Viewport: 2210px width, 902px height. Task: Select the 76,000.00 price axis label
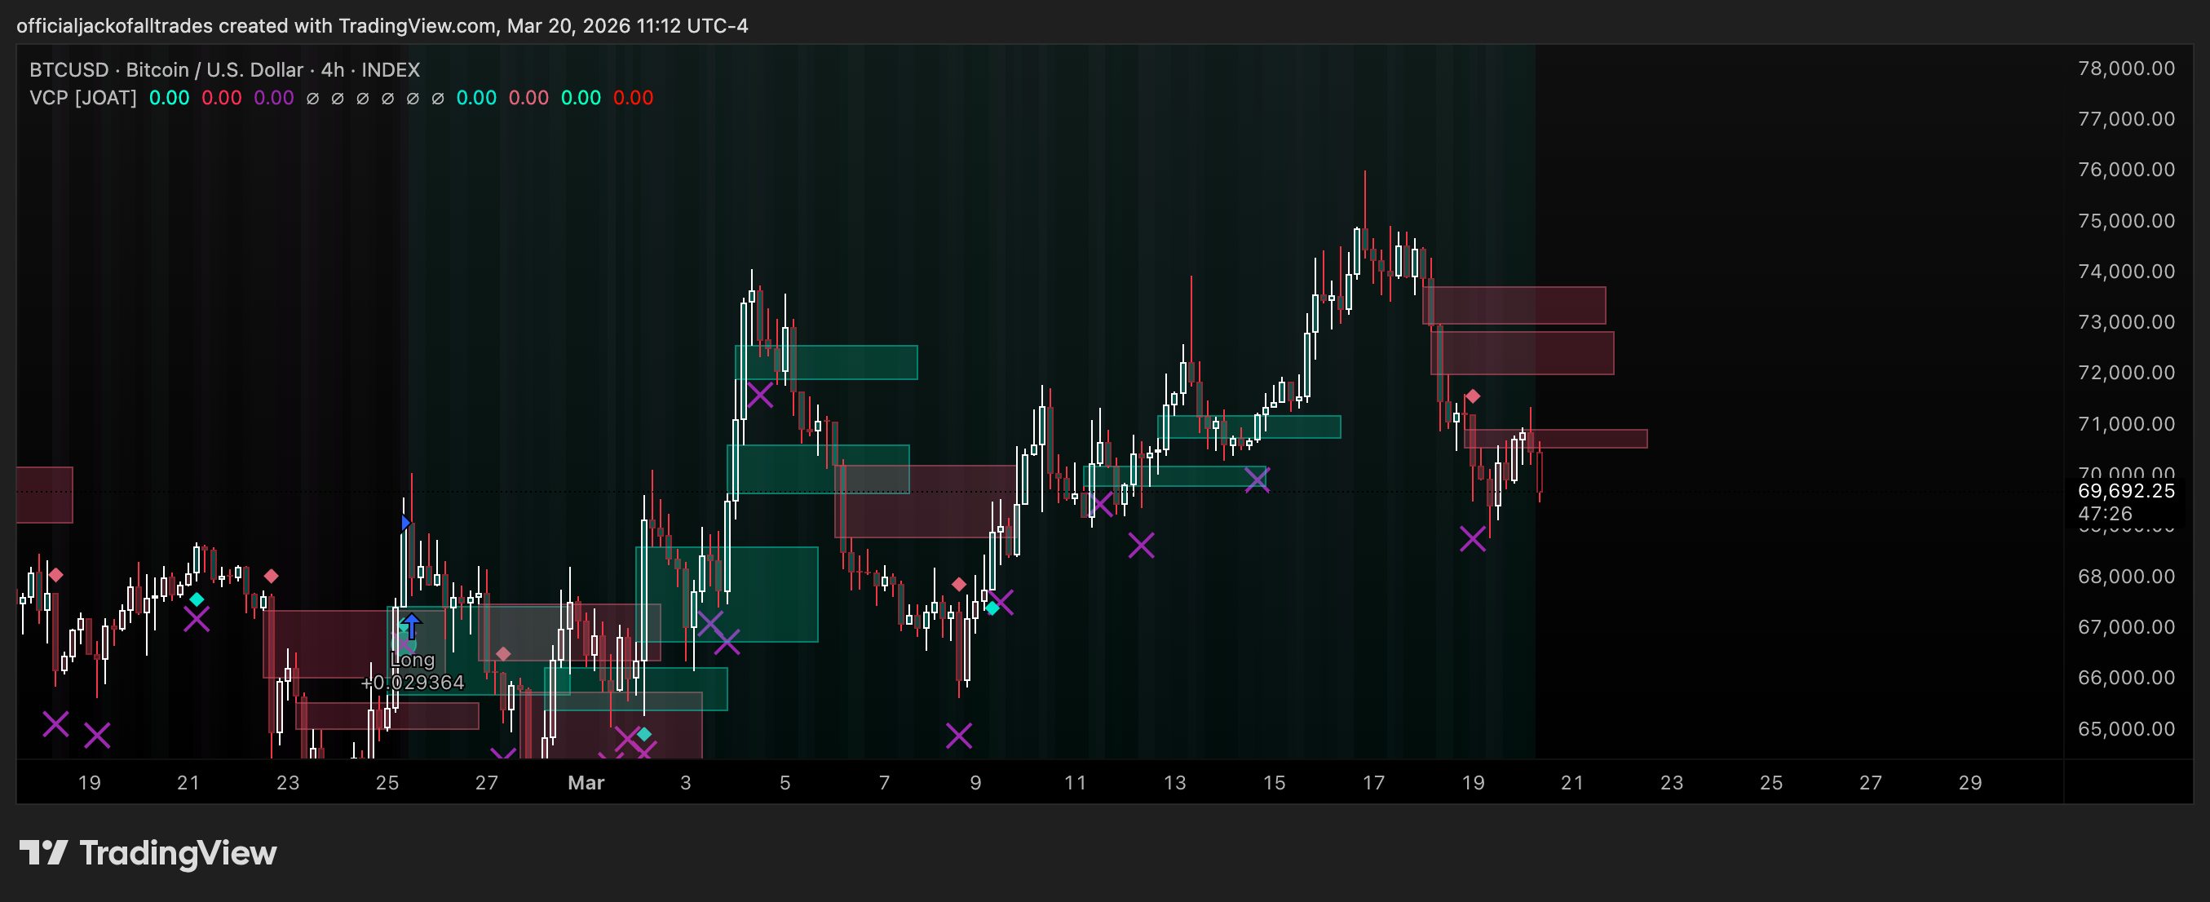coord(2126,170)
